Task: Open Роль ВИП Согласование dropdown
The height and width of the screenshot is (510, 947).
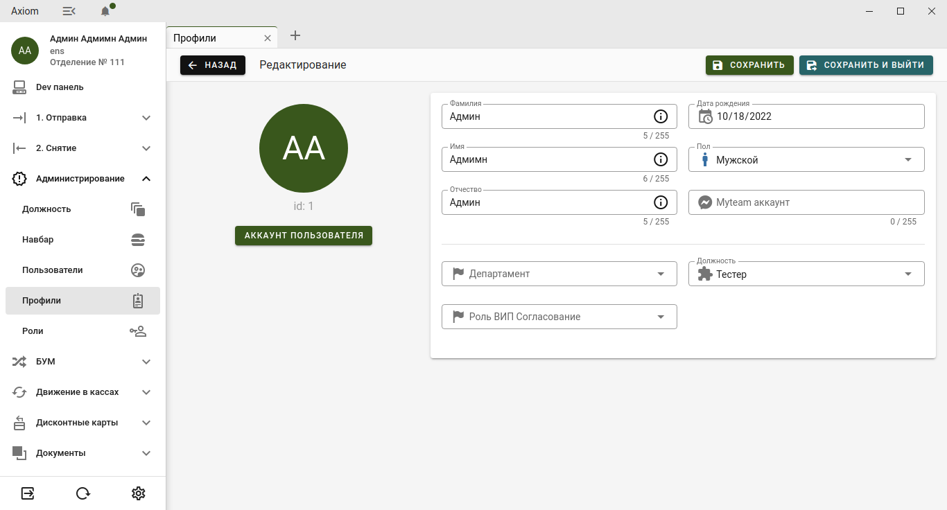Action: [559, 317]
